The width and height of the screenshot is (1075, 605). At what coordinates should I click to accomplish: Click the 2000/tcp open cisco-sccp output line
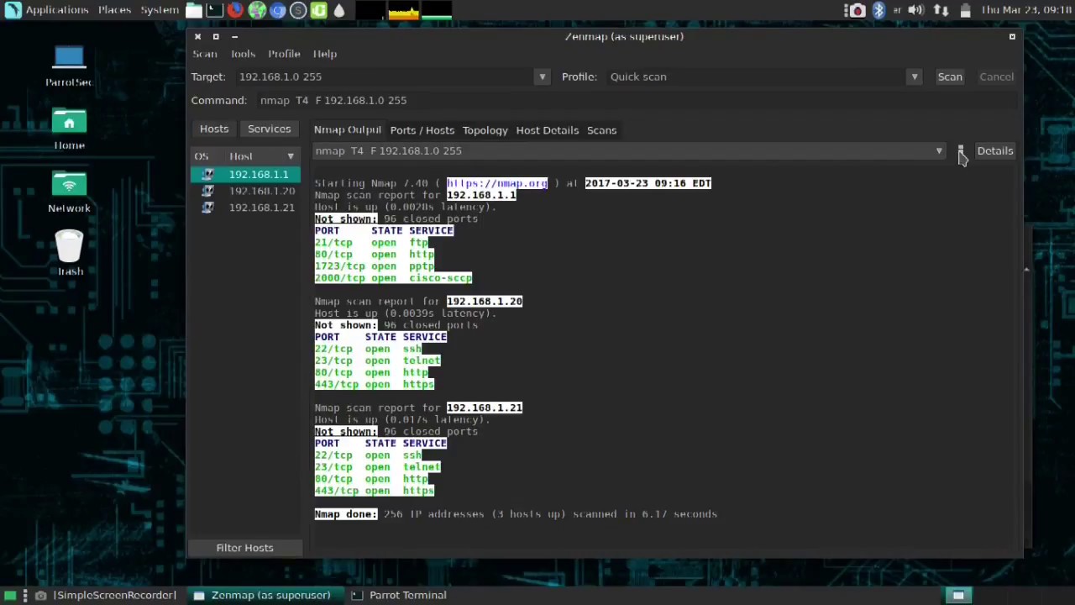[393, 278]
